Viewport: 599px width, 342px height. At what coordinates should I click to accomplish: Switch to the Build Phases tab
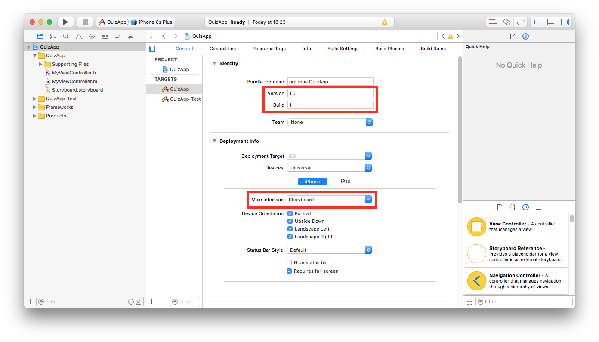389,49
